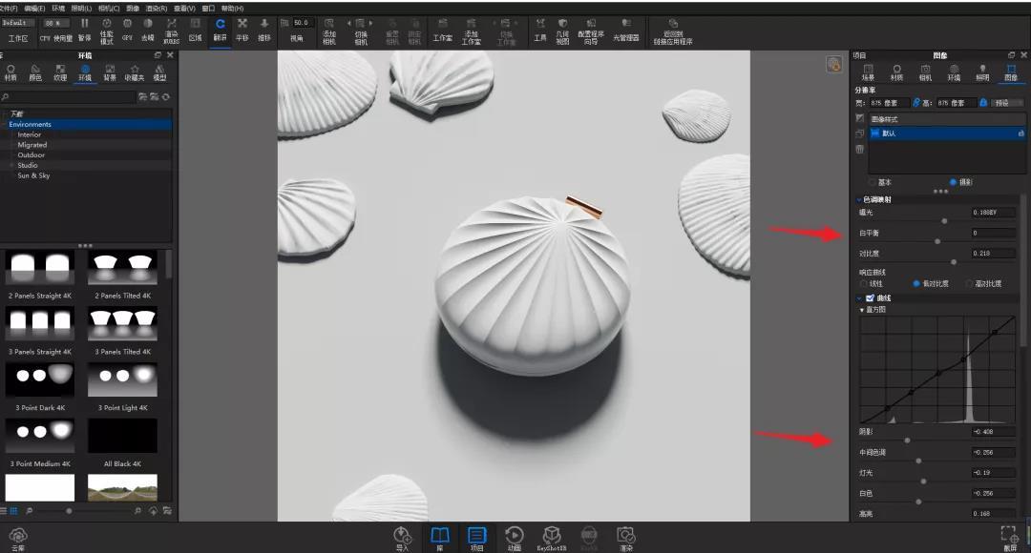The image size is (1031, 553).
Task: Switch to the library Textures (纹理) tab
Action: [x=60, y=72]
